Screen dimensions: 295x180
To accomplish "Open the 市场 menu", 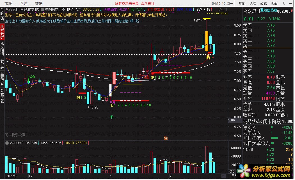I will (x=8, y=3).
